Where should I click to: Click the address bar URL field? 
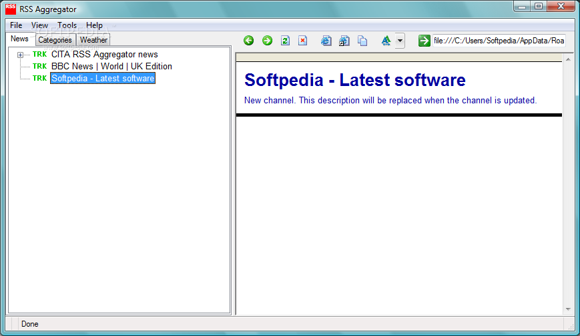pyautogui.click(x=499, y=41)
